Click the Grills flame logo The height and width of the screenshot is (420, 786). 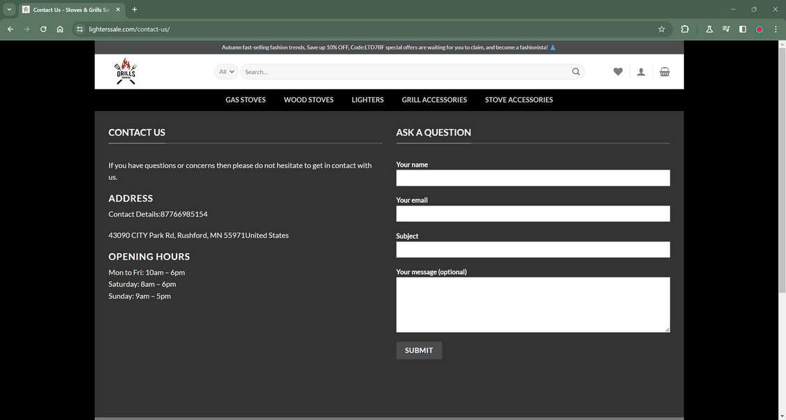click(x=125, y=70)
